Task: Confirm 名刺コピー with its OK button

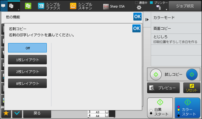Action: pyautogui.click(x=137, y=28)
